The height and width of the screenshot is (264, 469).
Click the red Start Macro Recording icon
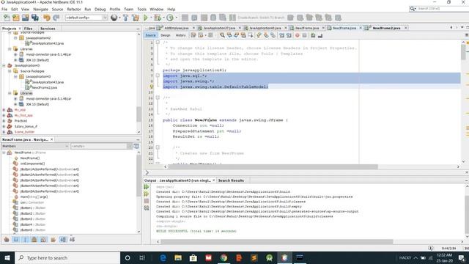click(x=298, y=35)
